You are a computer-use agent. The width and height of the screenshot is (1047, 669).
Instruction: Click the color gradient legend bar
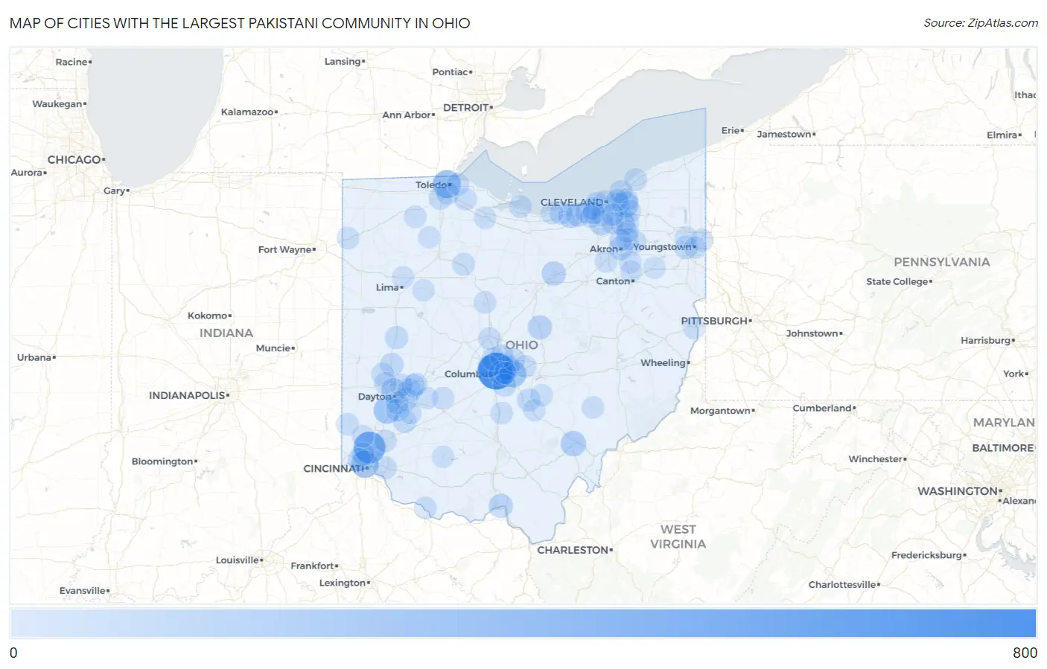click(x=523, y=623)
